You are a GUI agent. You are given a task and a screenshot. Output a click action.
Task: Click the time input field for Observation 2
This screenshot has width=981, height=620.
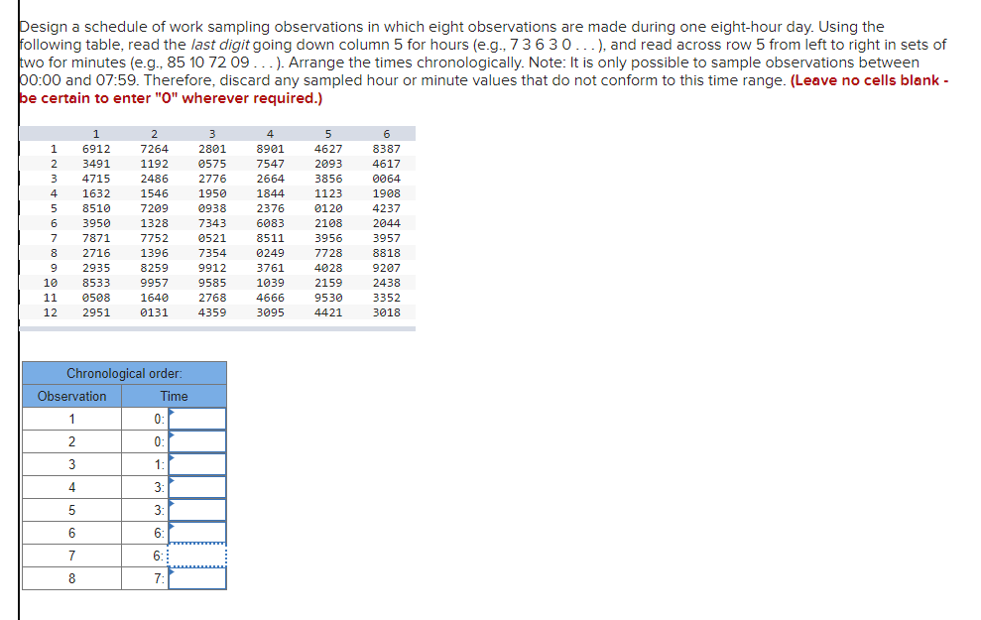[x=198, y=439]
